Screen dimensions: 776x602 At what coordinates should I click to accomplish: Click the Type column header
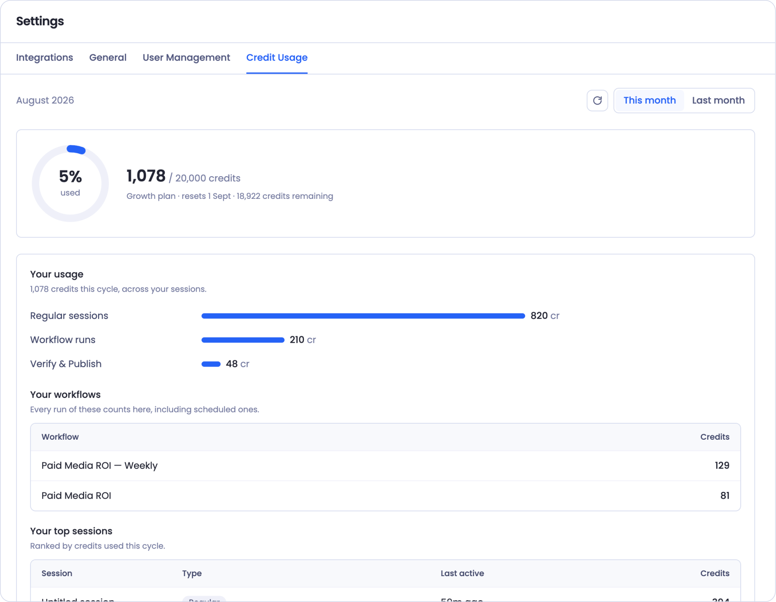point(192,573)
